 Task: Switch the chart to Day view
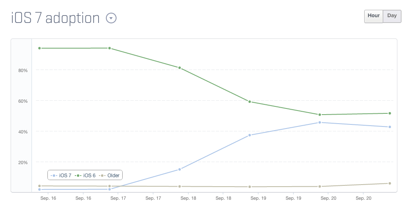pyautogui.click(x=392, y=16)
